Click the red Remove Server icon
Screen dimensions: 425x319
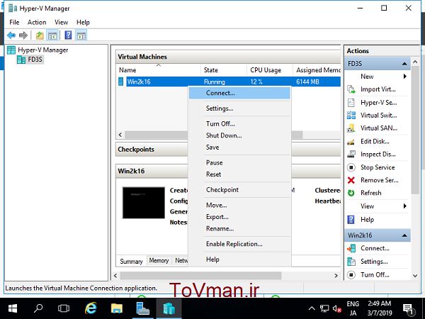pyautogui.click(x=351, y=180)
